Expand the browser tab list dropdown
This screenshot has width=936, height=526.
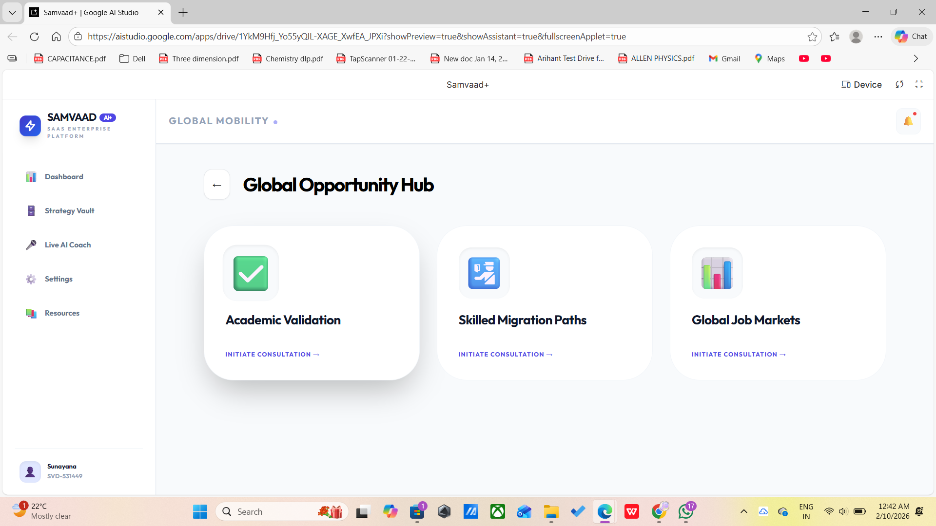pyautogui.click(x=12, y=13)
